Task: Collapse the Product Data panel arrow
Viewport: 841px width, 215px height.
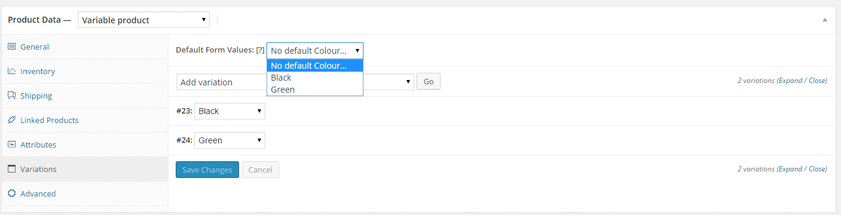Action: click(x=825, y=20)
